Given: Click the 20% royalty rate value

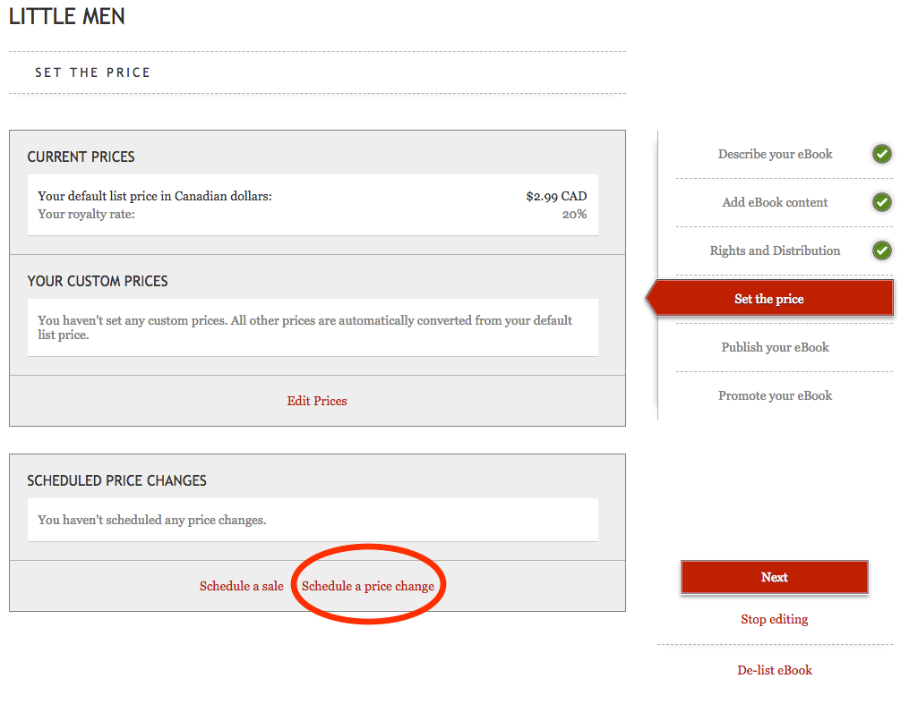Looking at the screenshot, I should [x=574, y=214].
